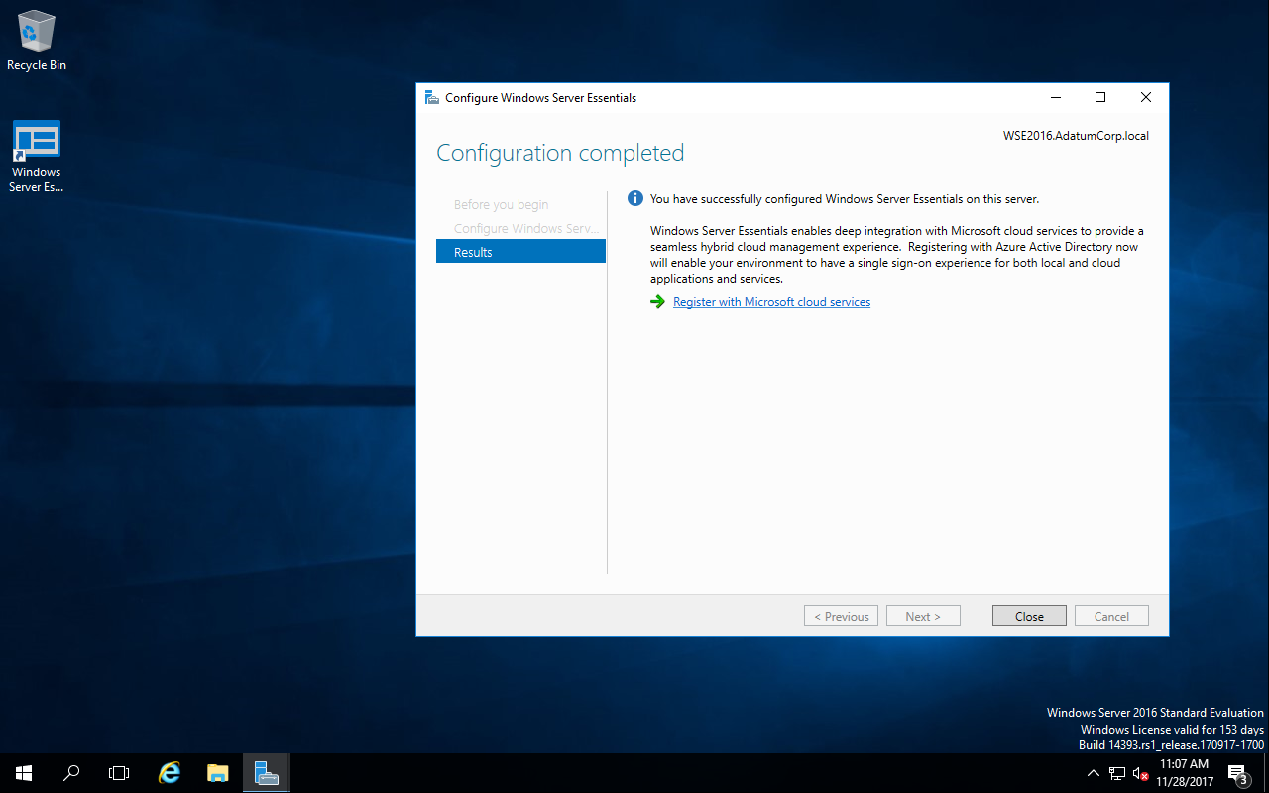Select the Results step in sidebar
The width and height of the screenshot is (1269, 793).
pos(520,252)
